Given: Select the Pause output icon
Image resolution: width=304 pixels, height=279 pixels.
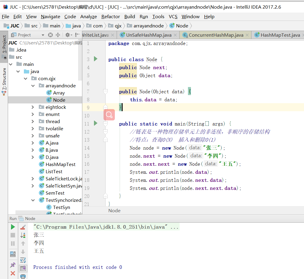Looking at the screenshot, I should pyautogui.click(x=13, y=243).
